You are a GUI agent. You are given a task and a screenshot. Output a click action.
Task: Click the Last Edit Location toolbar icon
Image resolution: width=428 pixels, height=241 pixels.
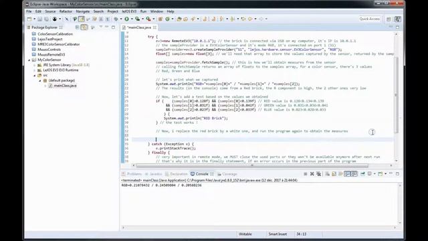coord(243,19)
